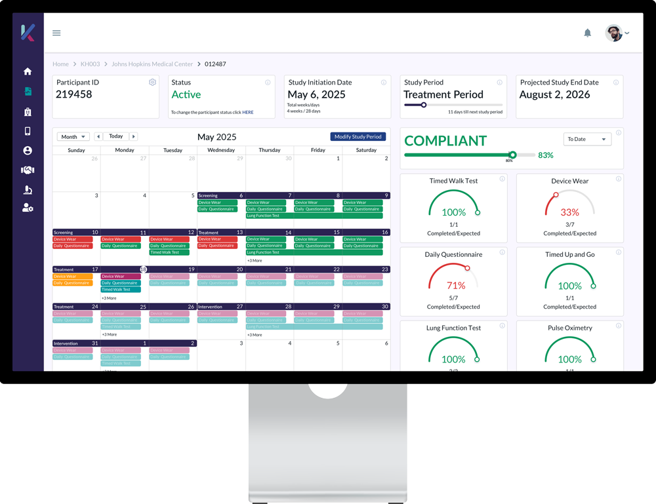Open the To Date dropdown

coord(587,139)
